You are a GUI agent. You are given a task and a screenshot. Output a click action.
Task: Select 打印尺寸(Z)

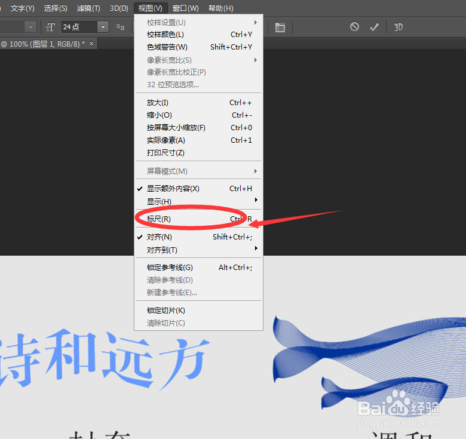tap(198, 153)
